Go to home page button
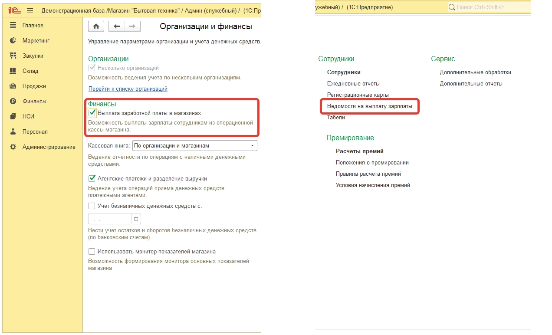This screenshot has height=335, width=552. pos(96,26)
